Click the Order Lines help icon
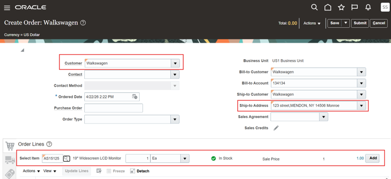391x179 pixels. (x=49, y=144)
